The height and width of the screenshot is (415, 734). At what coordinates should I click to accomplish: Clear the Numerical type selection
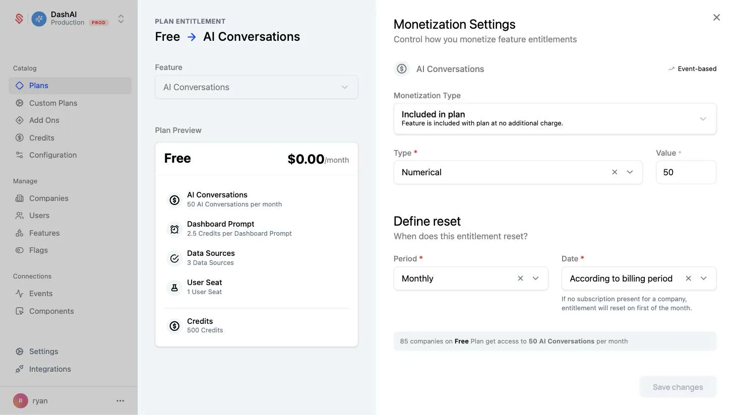point(615,172)
